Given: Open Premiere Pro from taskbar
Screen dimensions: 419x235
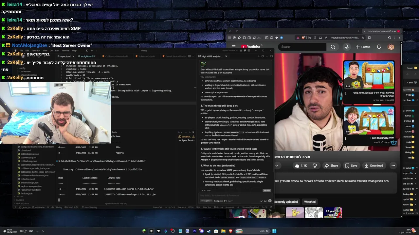Looking at the screenshot, I should pyautogui.click(x=194, y=231).
